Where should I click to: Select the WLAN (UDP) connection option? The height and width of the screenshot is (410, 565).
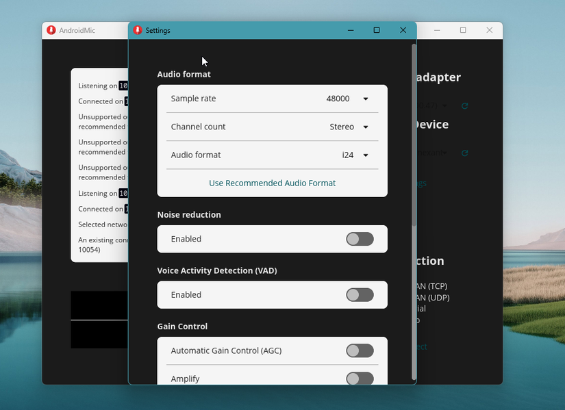coord(433,297)
